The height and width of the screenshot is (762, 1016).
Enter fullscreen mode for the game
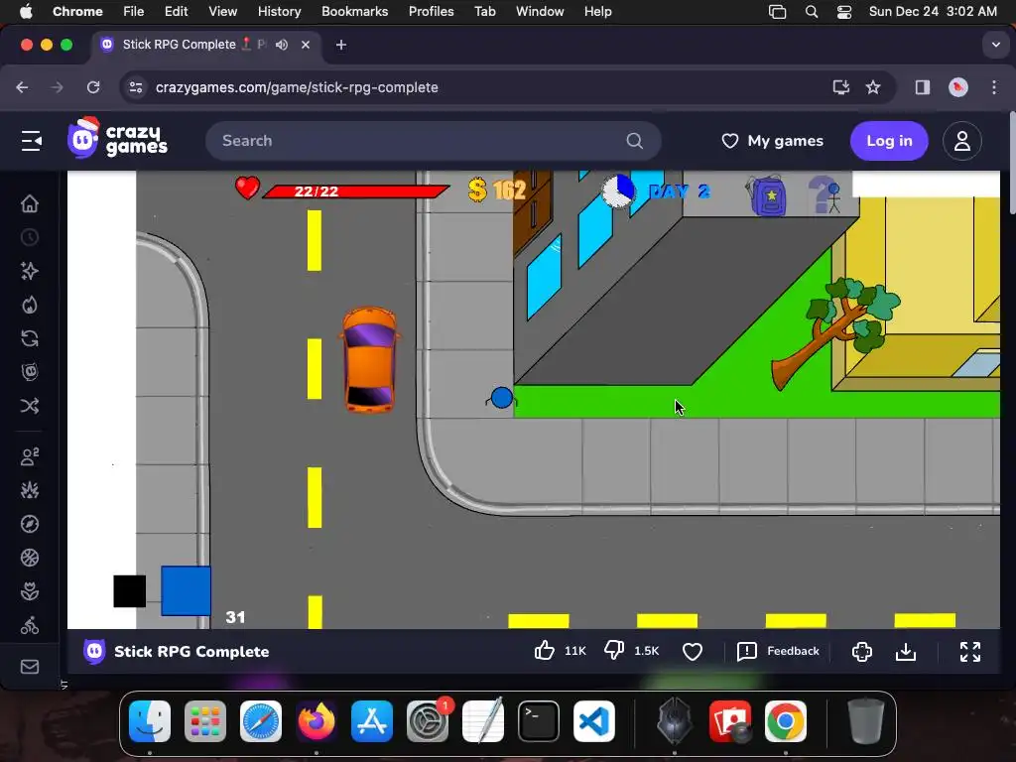click(970, 651)
